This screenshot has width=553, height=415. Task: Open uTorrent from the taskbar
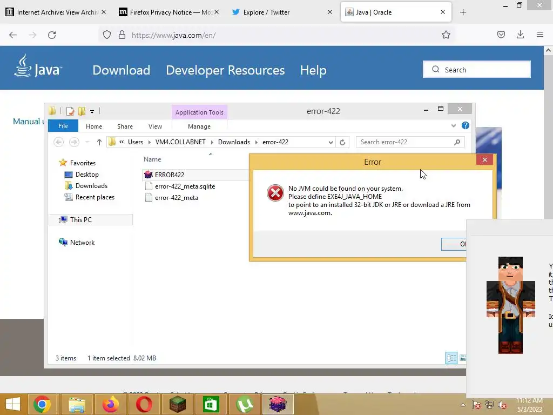point(245,404)
